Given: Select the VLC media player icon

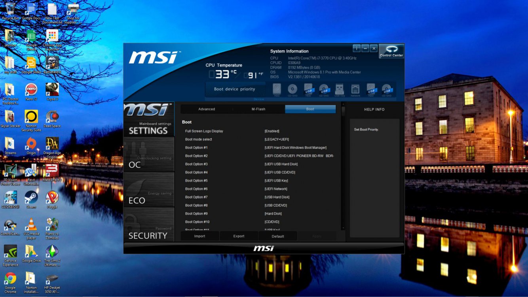Looking at the screenshot, I should [x=31, y=229].
